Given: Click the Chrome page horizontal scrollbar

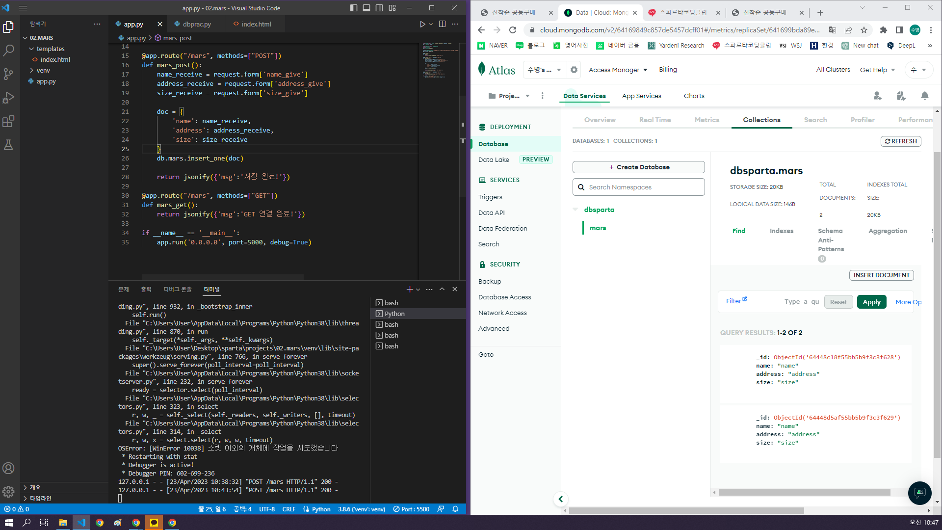Looking at the screenshot, I should click(x=686, y=510).
